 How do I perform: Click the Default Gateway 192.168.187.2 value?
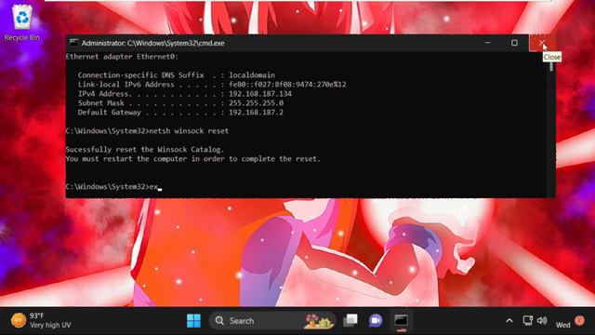(256, 113)
